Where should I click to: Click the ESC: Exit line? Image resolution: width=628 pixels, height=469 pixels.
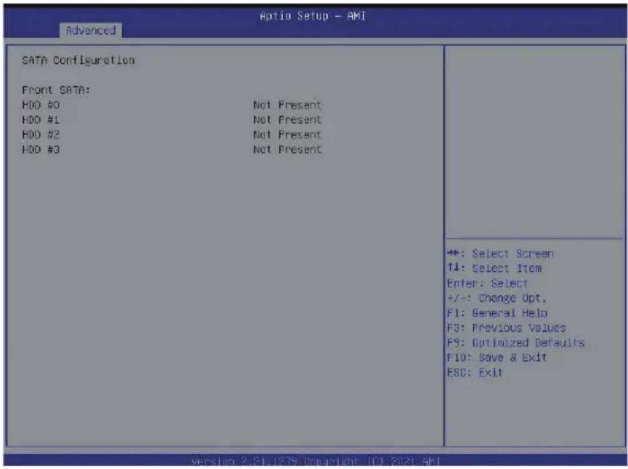click(x=474, y=372)
